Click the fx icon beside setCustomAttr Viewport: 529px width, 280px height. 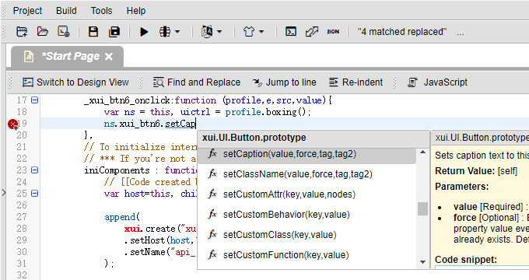click(x=212, y=194)
